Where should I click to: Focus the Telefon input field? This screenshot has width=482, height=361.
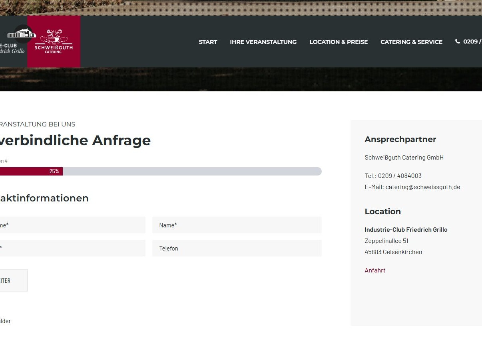237,248
